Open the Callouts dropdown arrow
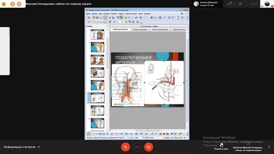 tap(144, 134)
